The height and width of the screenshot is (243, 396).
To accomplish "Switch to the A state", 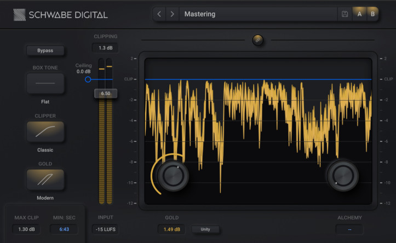I will click(x=360, y=14).
